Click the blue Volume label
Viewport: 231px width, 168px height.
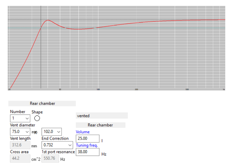[83, 132]
